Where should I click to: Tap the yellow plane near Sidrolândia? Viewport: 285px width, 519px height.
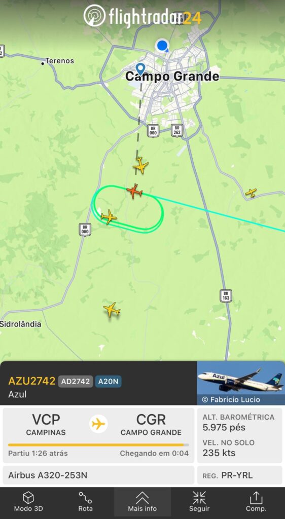pyautogui.click(x=112, y=310)
